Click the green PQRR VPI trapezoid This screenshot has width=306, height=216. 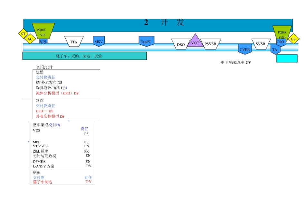tap(43, 31)
